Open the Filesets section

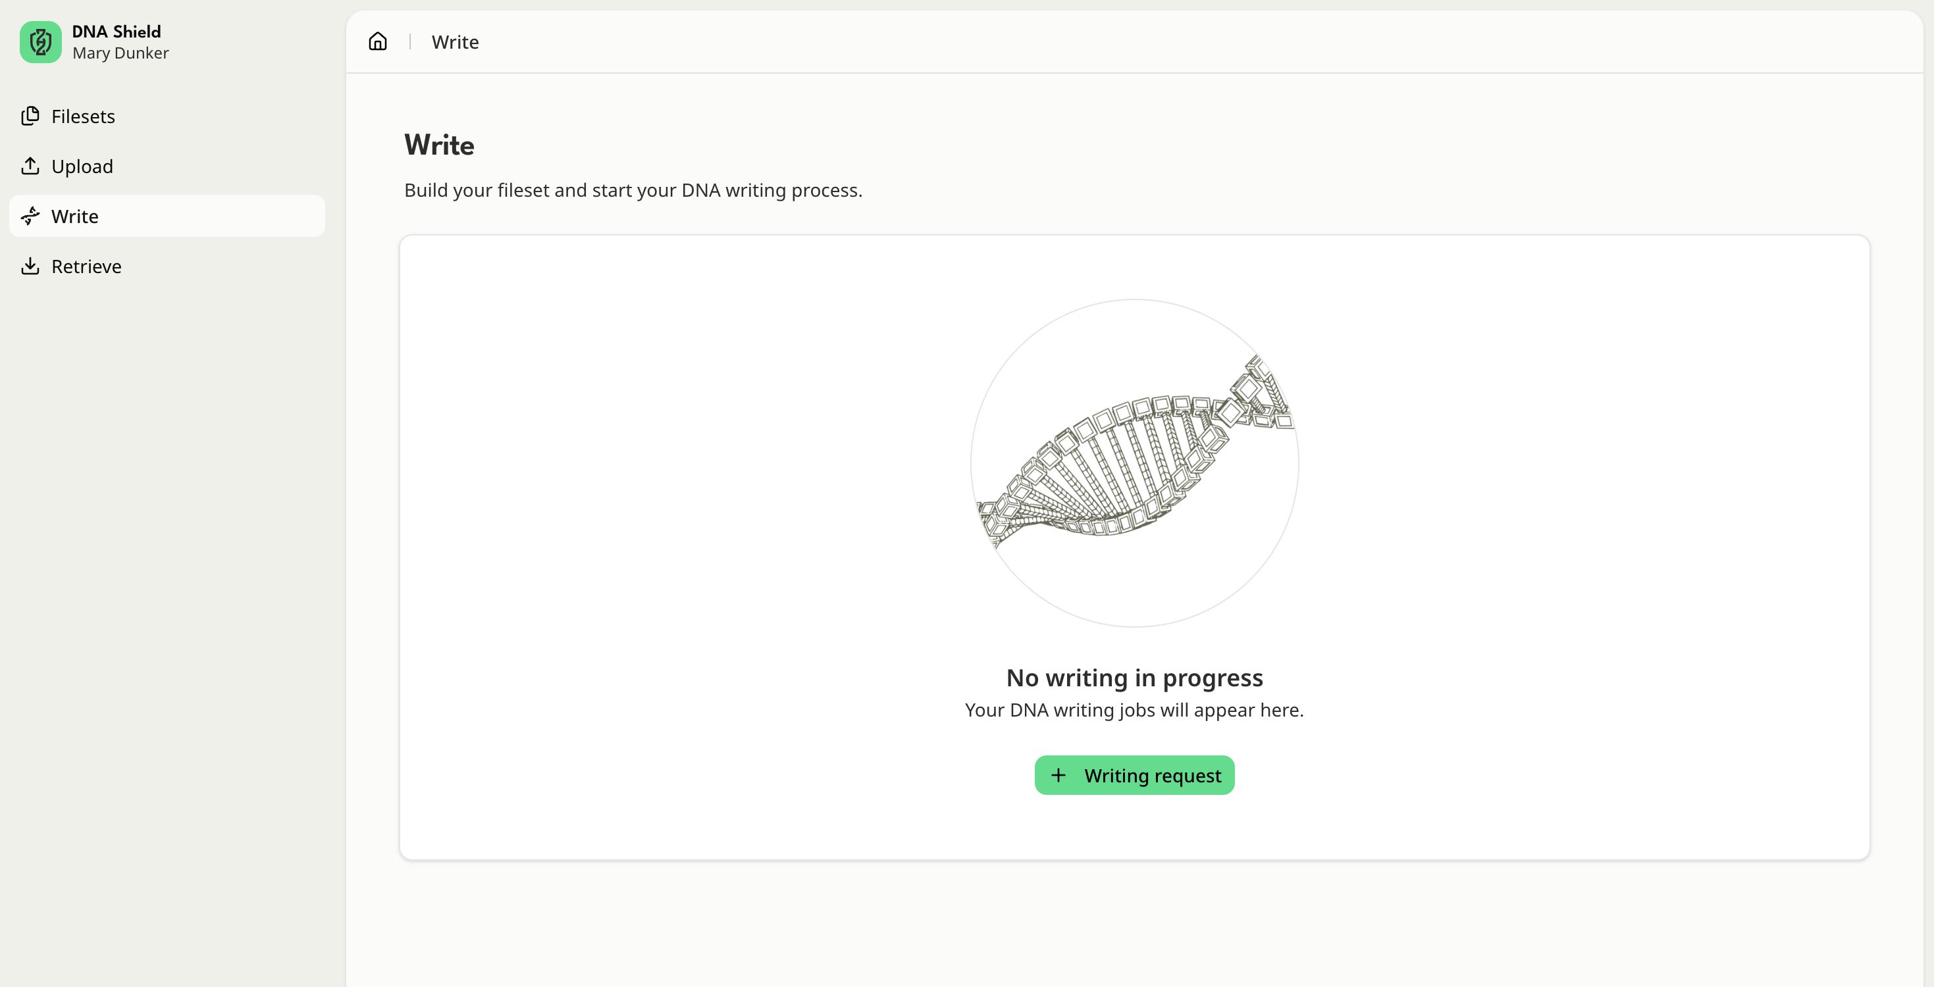pyautogui.click(x=167, y=116)
